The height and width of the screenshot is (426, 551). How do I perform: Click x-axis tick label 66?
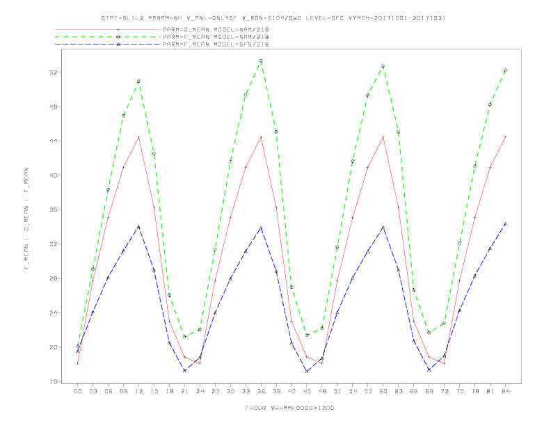pos(414,391)
